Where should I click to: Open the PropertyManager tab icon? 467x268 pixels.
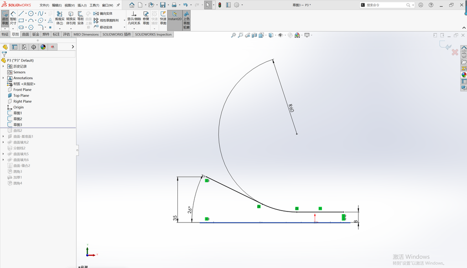tap(15, 47)
